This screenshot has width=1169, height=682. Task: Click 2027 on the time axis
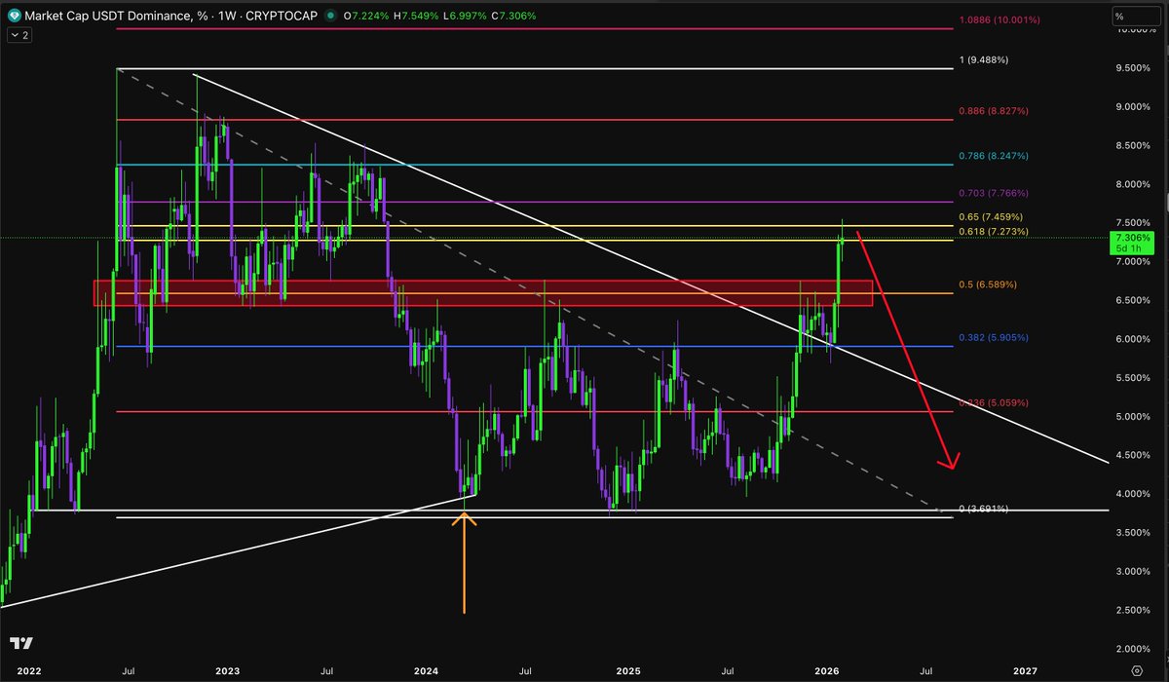(x=1024, y=671)
